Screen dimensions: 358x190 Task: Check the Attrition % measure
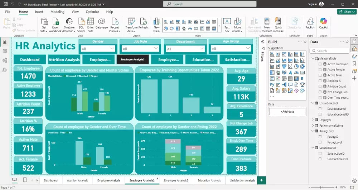coord(320,81)
